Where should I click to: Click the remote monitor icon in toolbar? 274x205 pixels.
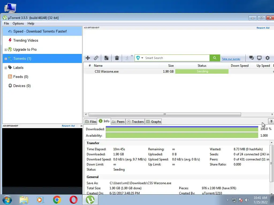coord(259,58)
